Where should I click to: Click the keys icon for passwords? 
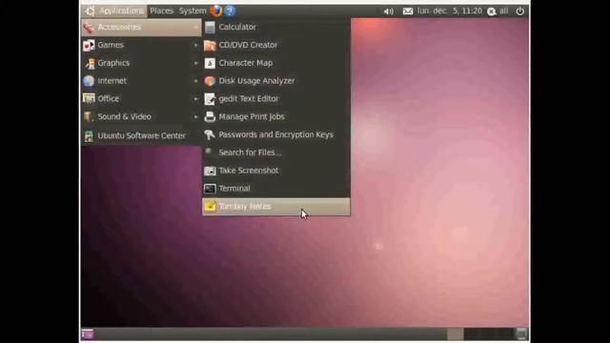pos(210,134)
